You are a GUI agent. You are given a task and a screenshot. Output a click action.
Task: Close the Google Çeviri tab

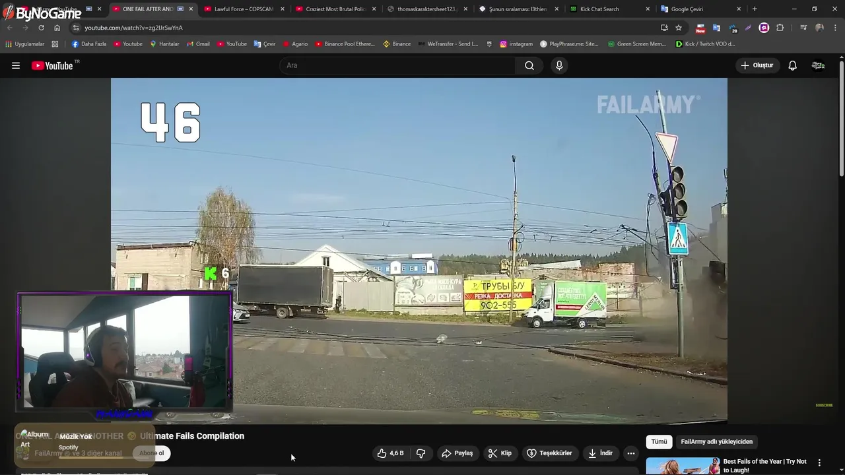tap(739, 9)
